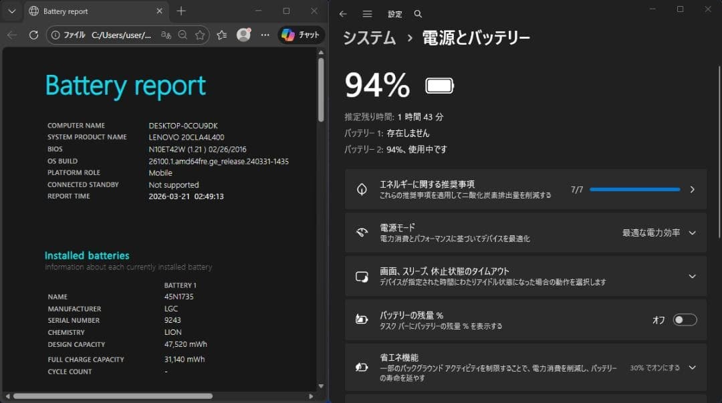Maximize the Edge browser window
722x403 pixels.
click(x=286, y=11)
